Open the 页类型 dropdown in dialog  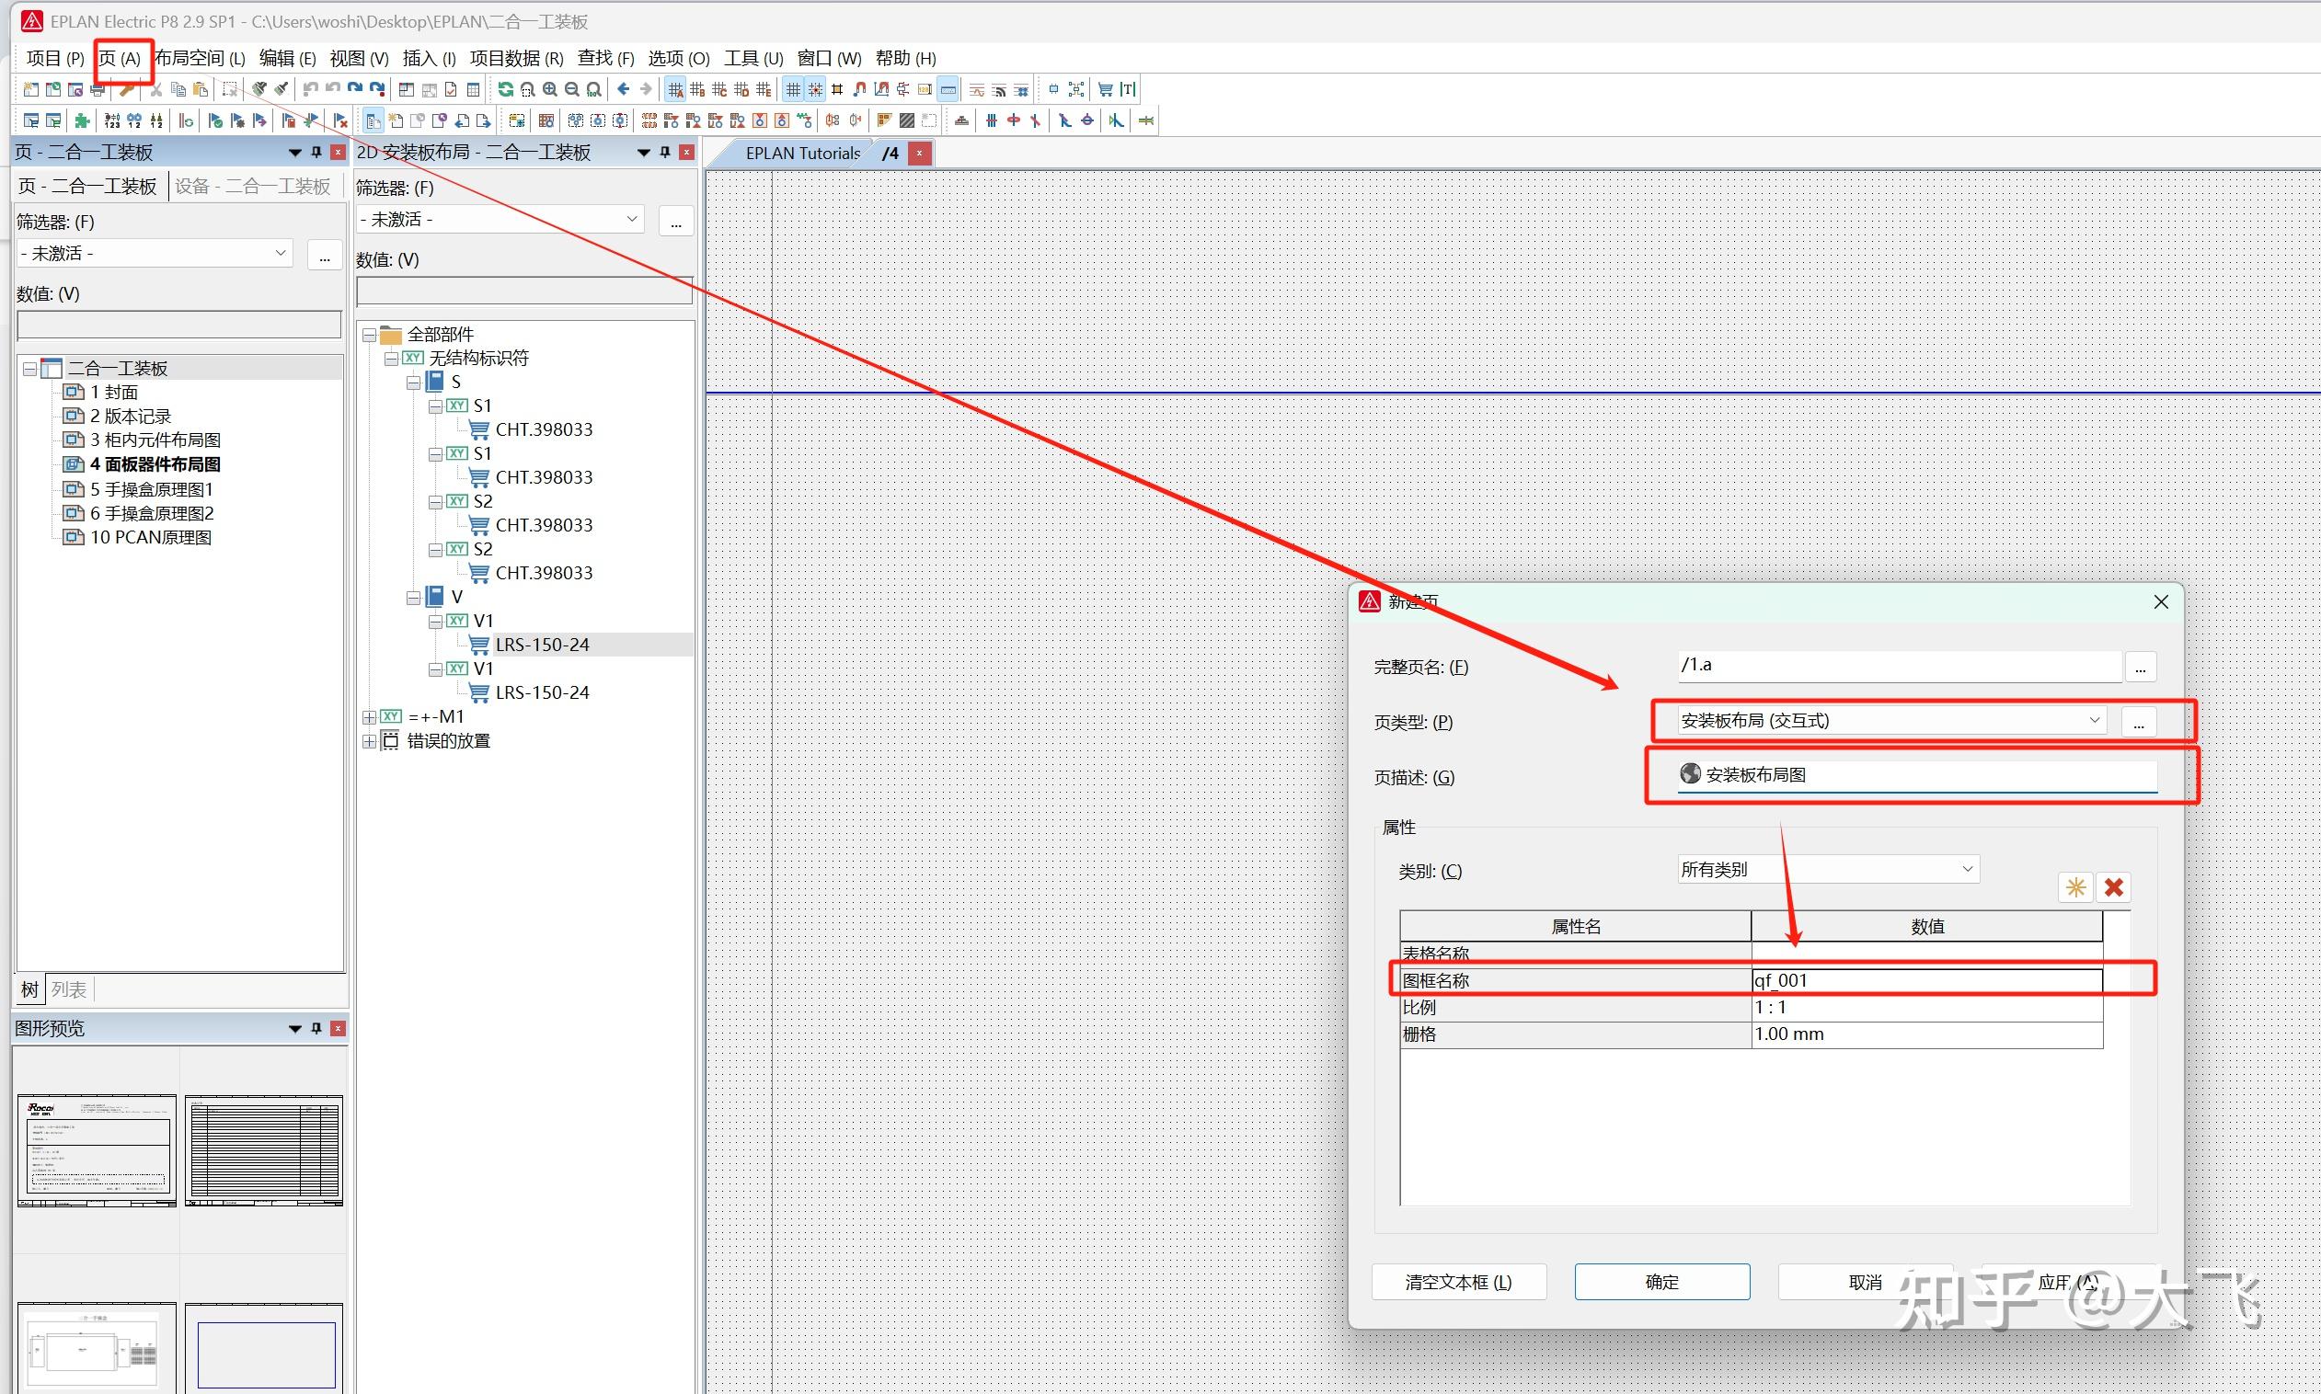point(2095,721)
